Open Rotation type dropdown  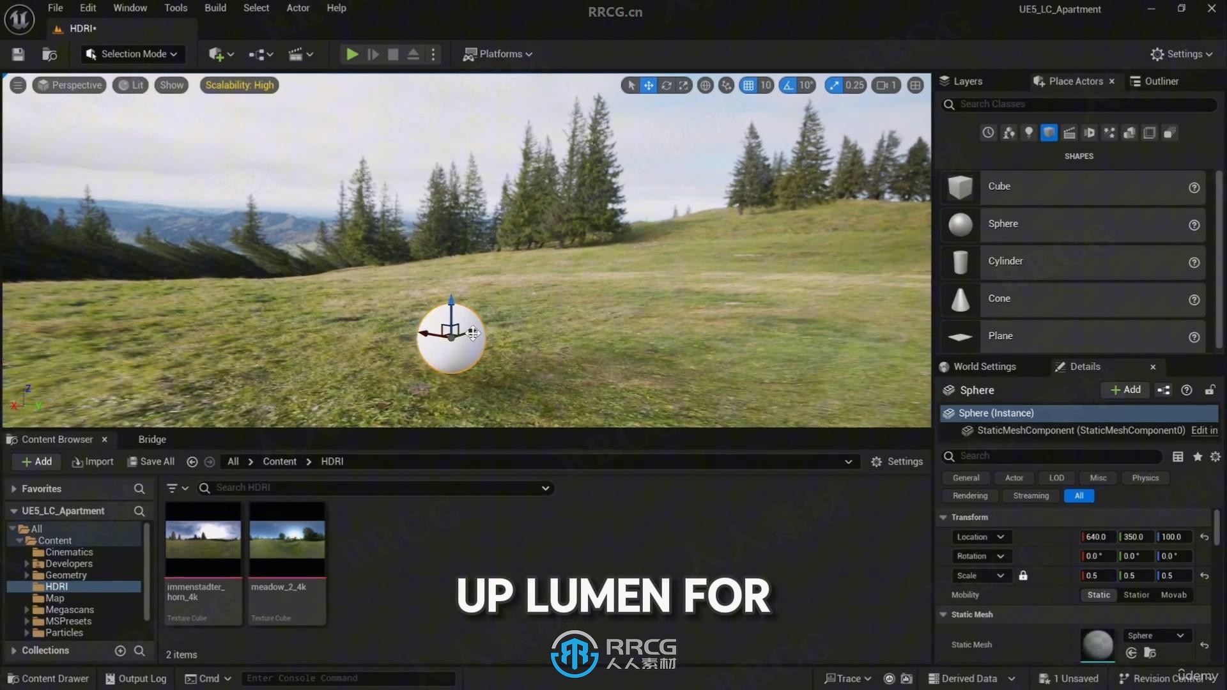[981, 556]
